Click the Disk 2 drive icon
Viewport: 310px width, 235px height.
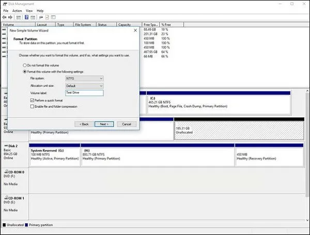click(x=6, y=146)
